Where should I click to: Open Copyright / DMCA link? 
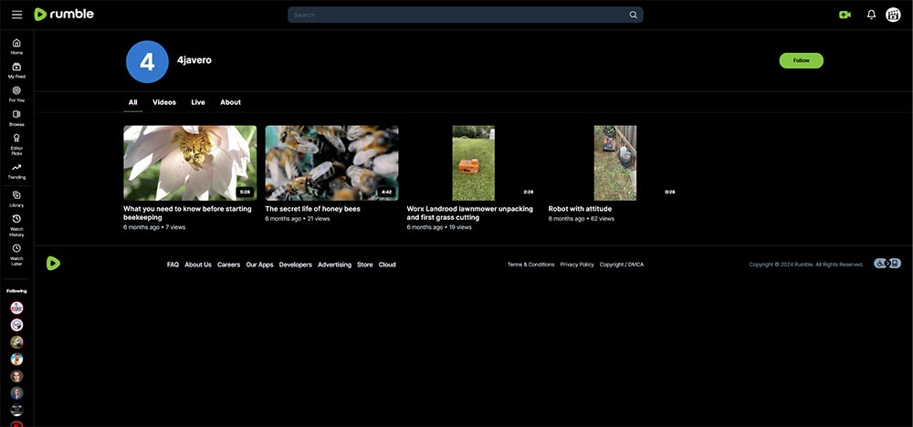[622, 265]
